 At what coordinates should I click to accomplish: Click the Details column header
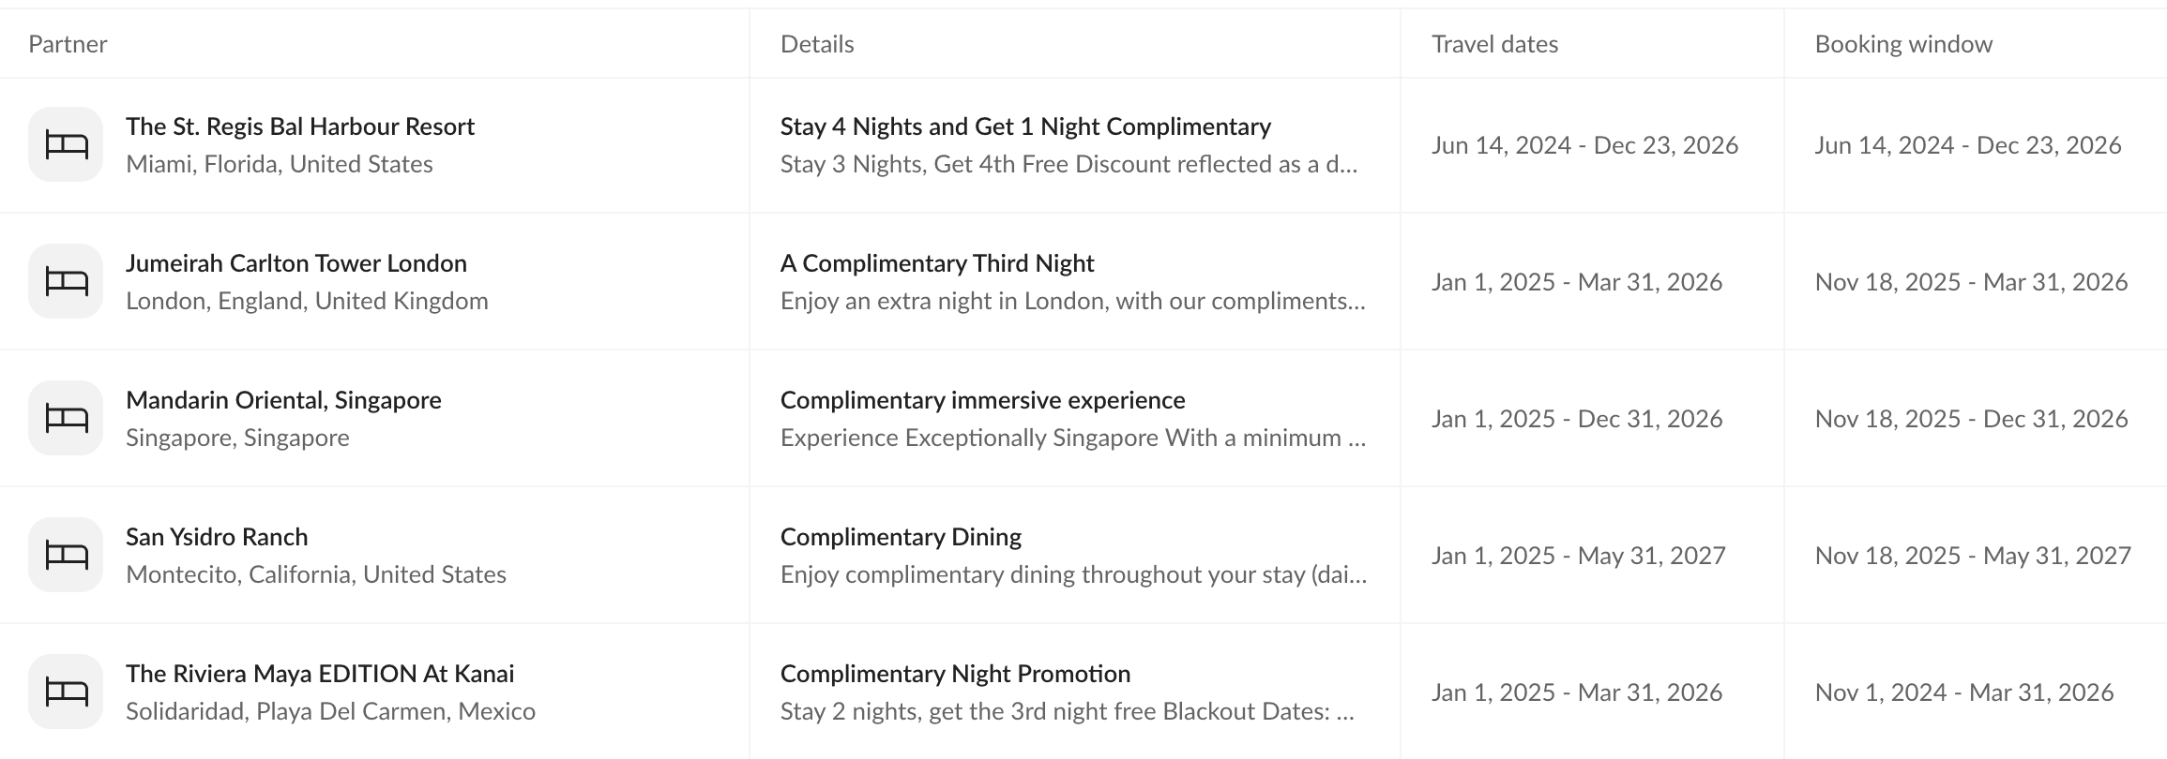817,43
